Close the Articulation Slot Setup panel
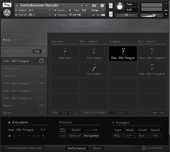 161,26
